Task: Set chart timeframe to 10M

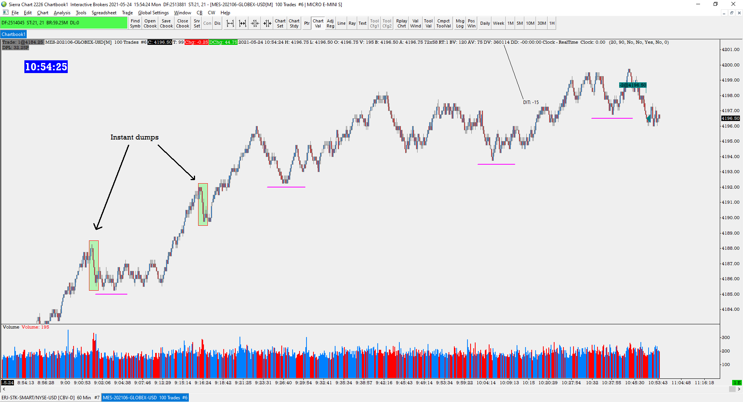Action: pyautogui.click(x=530, y=23)
